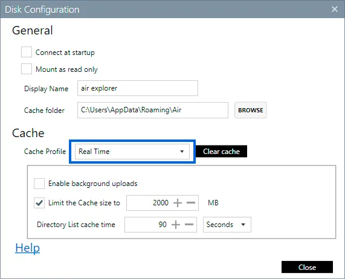
Task: Click into the Cache folder path field
Action: point(153,110)
